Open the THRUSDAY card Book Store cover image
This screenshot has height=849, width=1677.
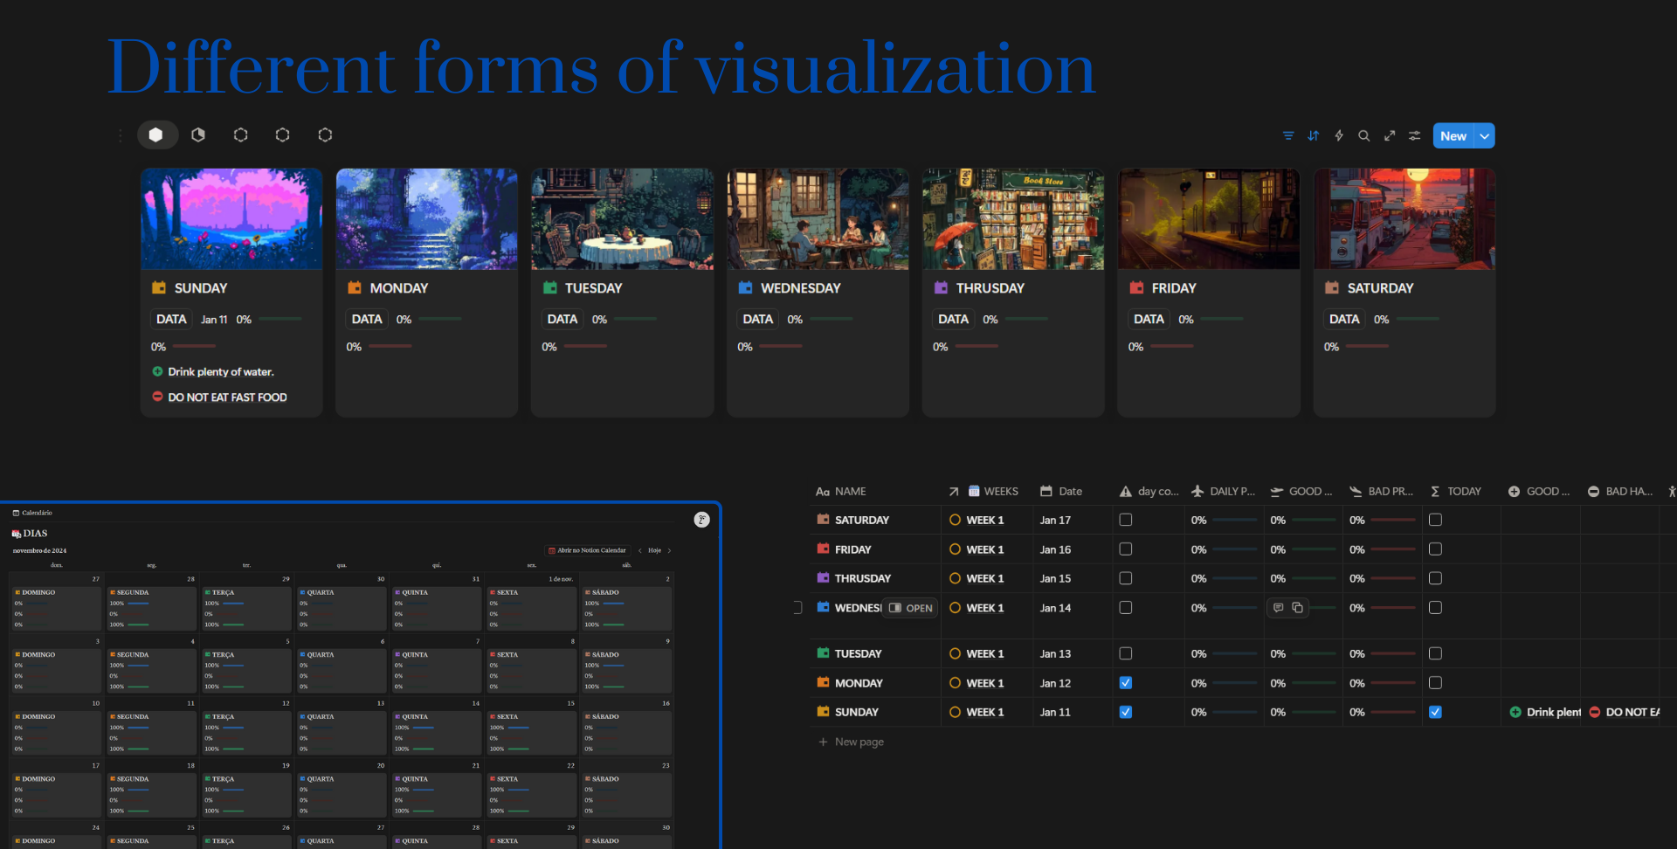click(1013, 219)
